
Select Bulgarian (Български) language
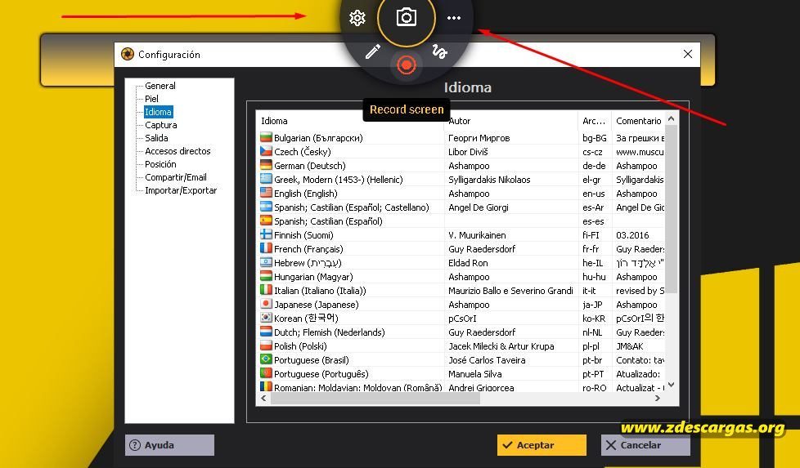pos(461,138)
